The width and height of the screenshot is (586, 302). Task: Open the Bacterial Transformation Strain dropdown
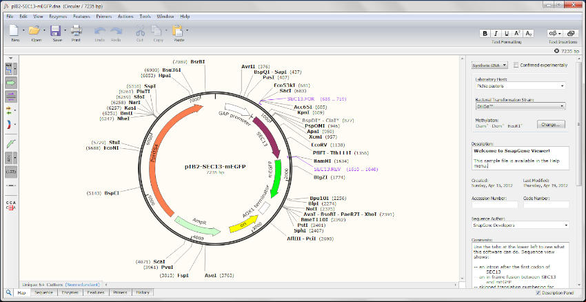520,106
